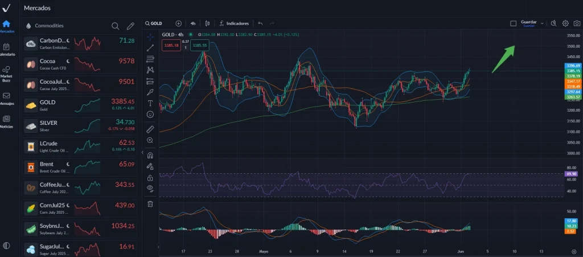583x257 pixels.
Task: Open Noticias in the sidebar
Action: point(6,121)
